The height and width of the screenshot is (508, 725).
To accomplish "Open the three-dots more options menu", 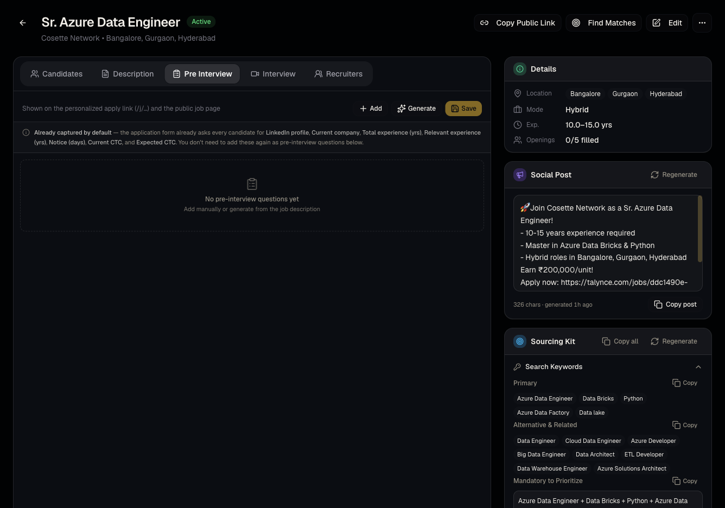I will (x=702, y=23).
